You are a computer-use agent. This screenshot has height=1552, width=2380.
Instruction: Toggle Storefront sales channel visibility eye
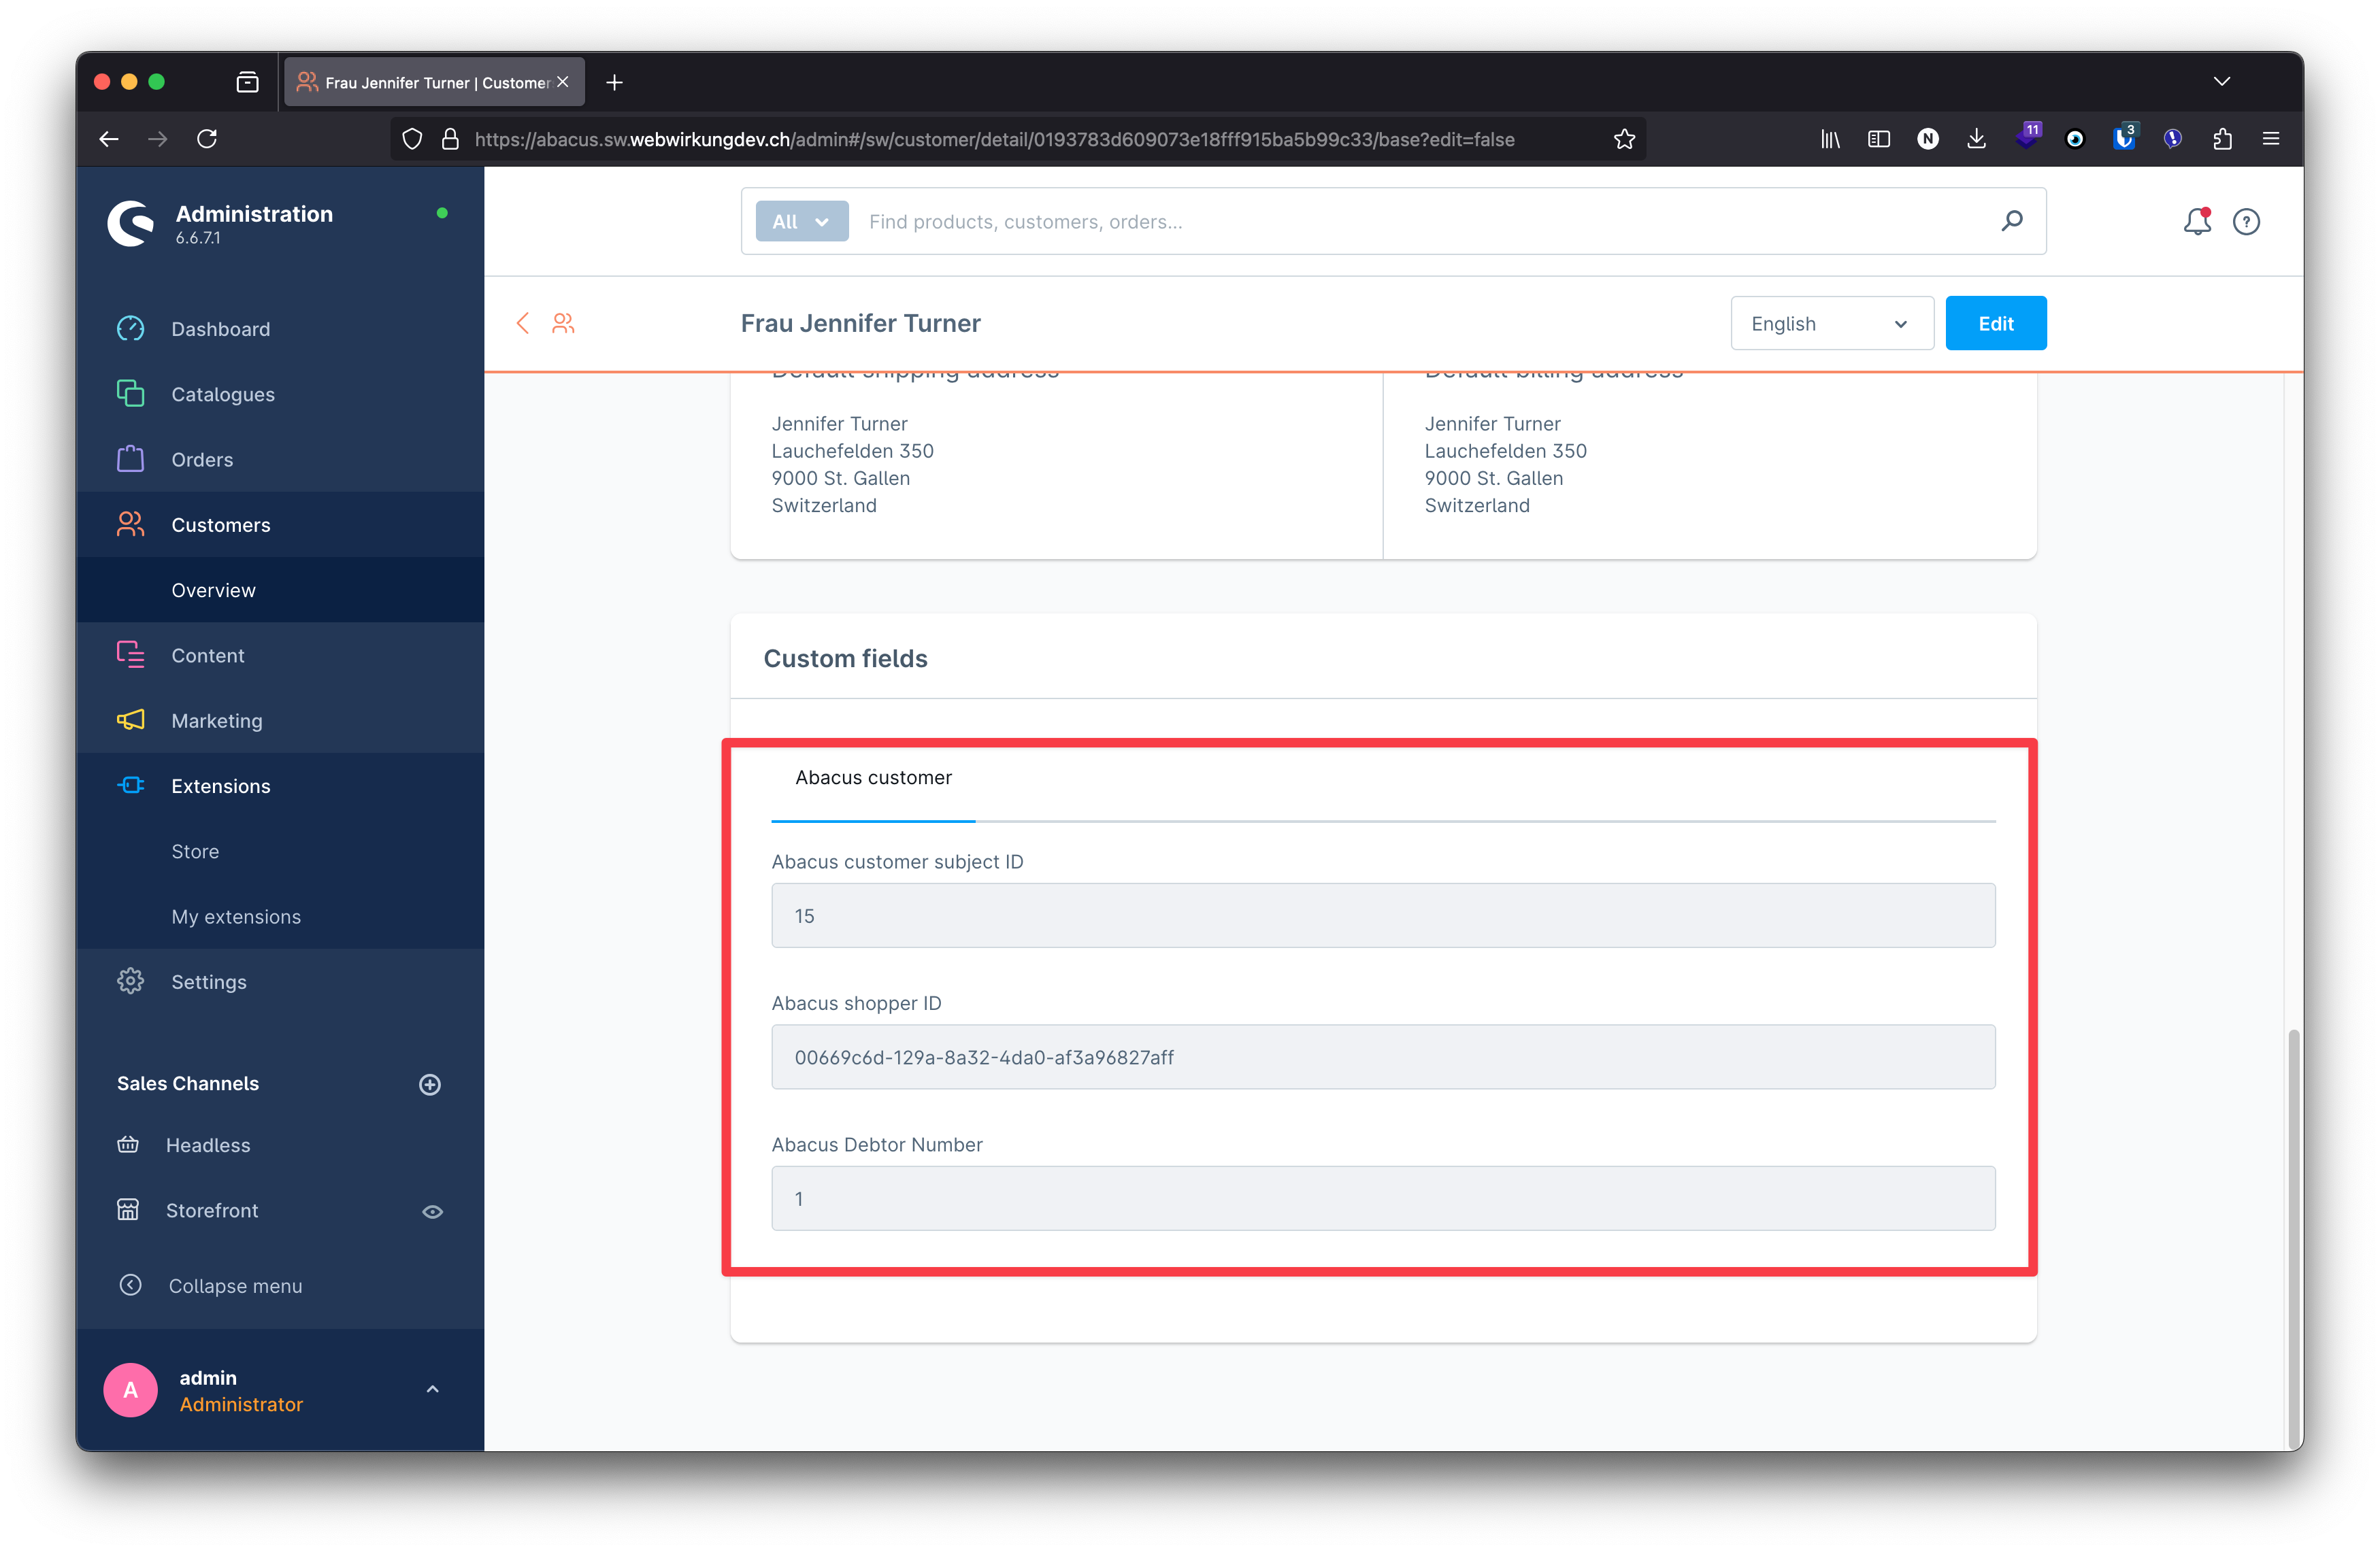432,1211
